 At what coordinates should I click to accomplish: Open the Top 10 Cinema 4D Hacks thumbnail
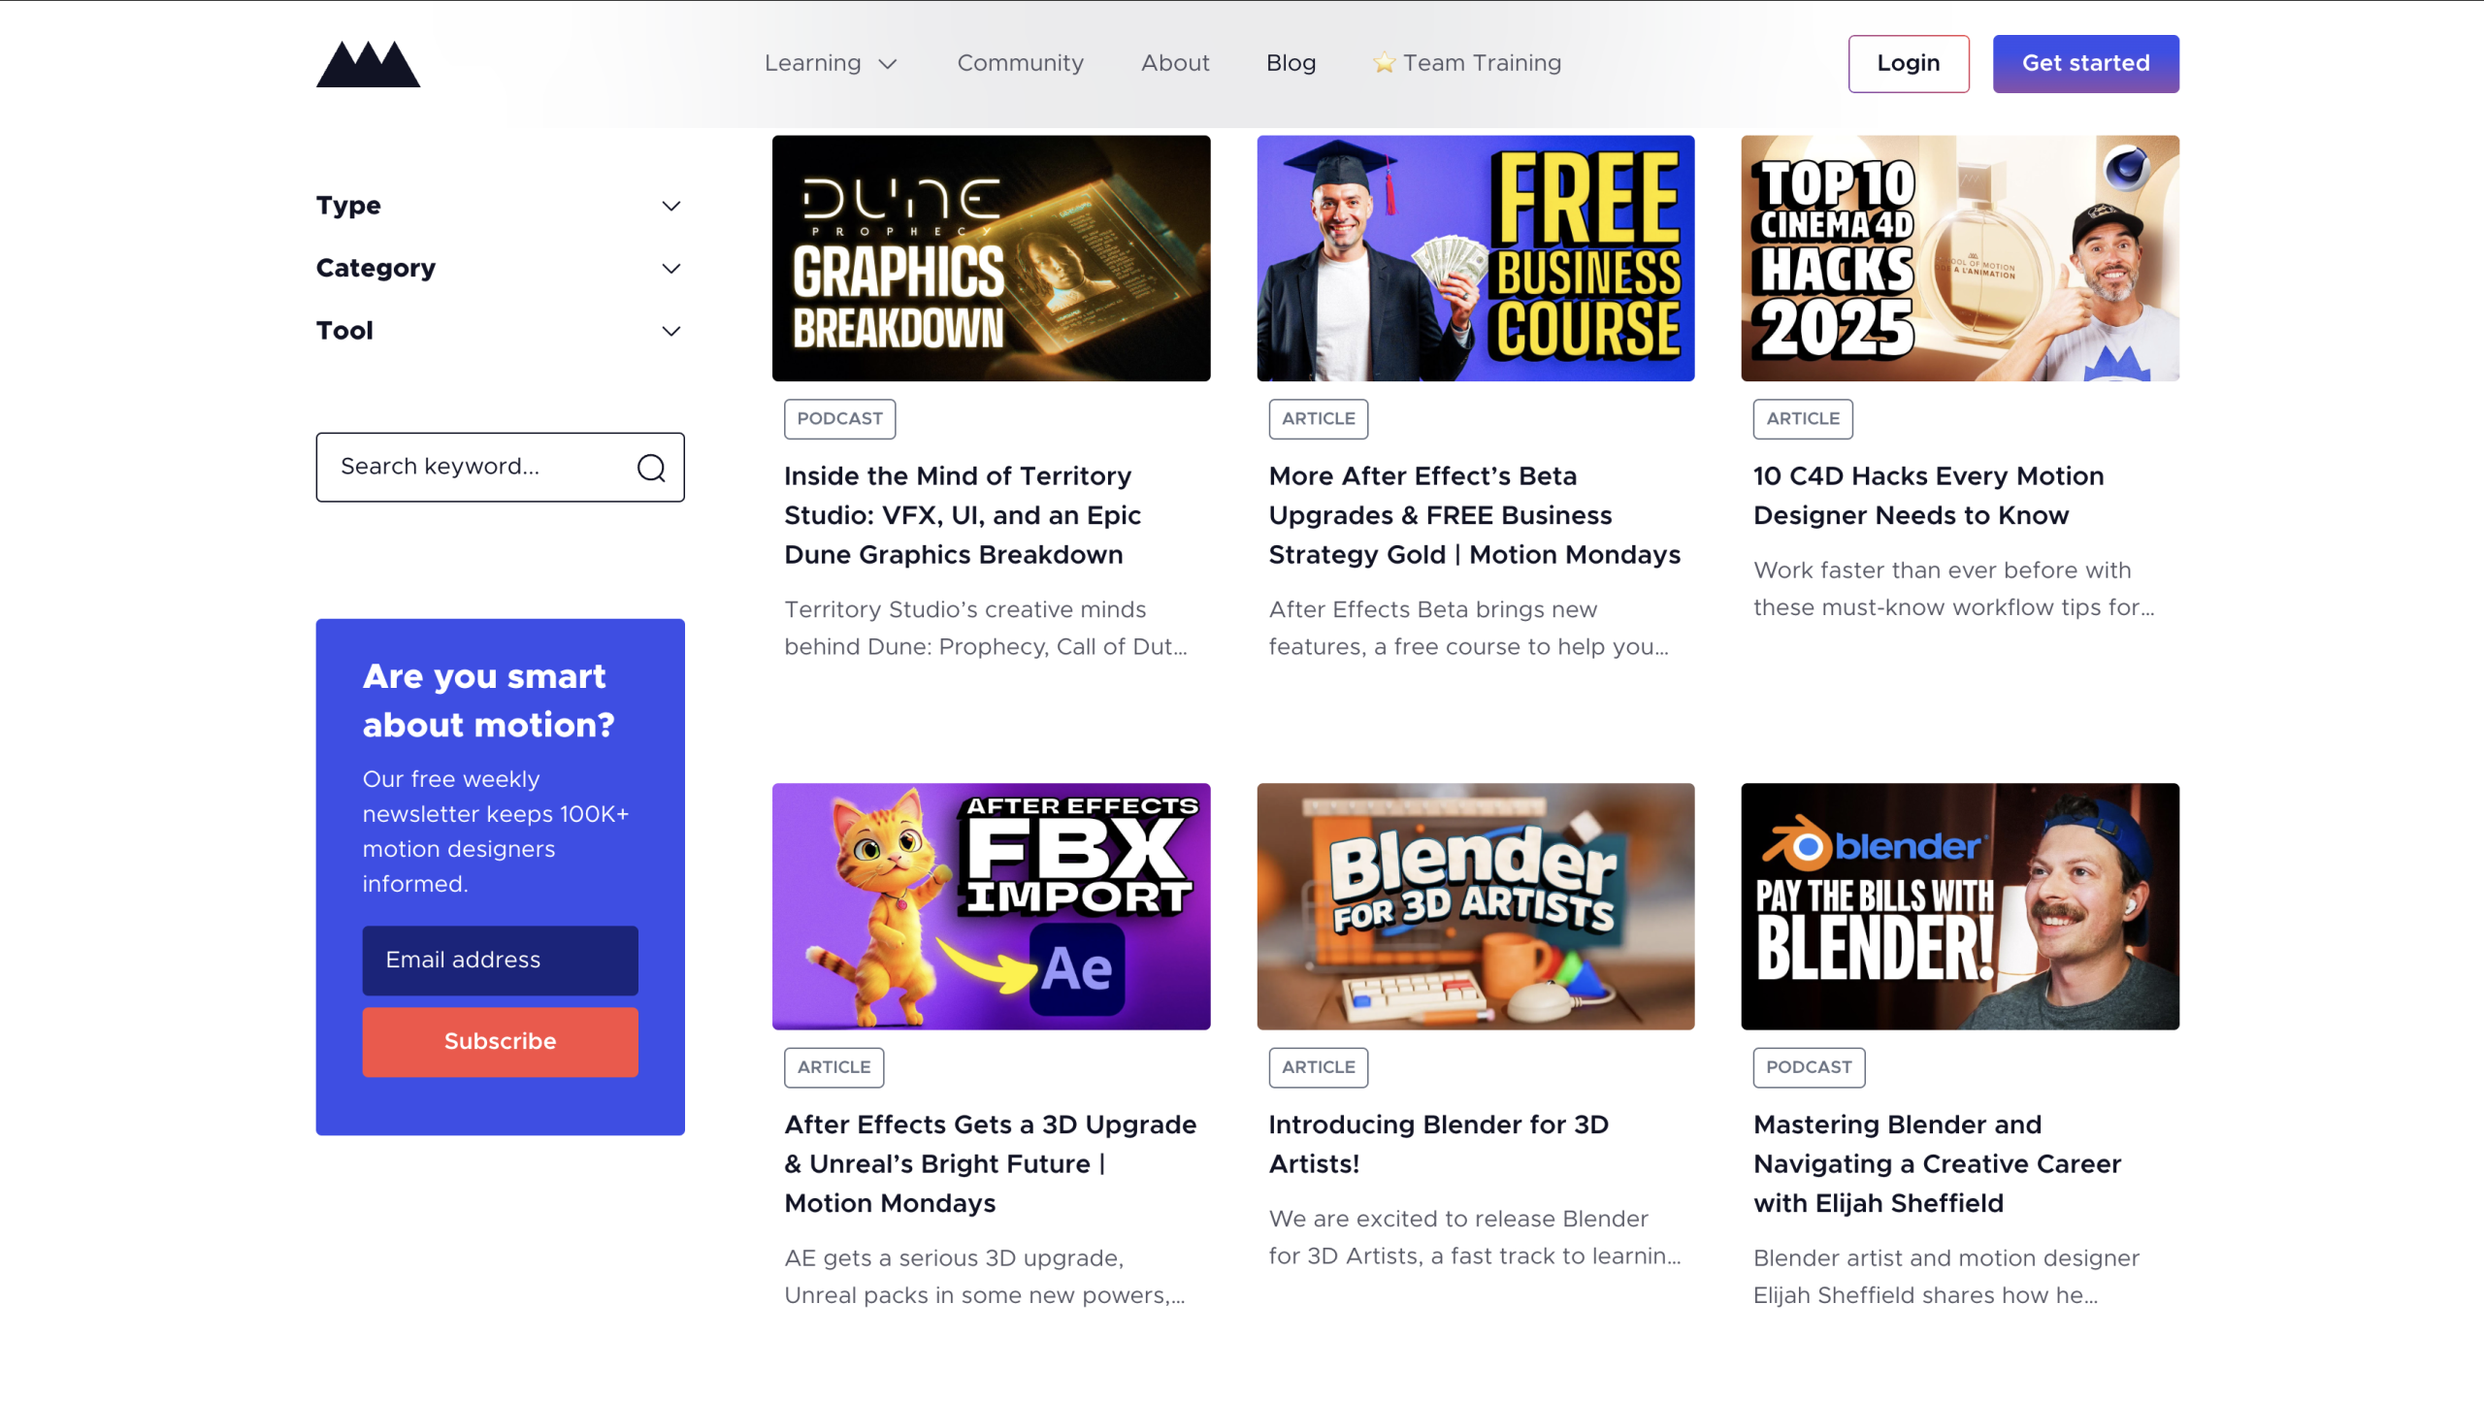[x=1959, y=258]
